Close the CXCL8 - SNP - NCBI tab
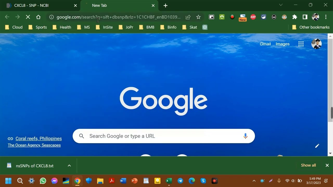Screen dimensions: 333x187 [x=75, y=5]
